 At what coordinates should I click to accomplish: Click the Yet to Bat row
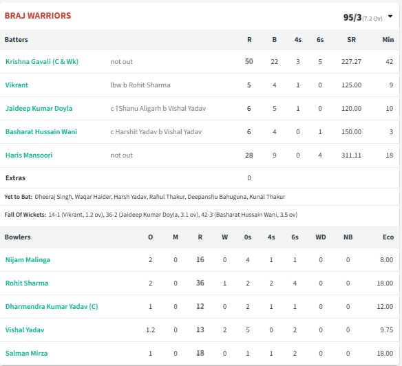coord(200,197)
